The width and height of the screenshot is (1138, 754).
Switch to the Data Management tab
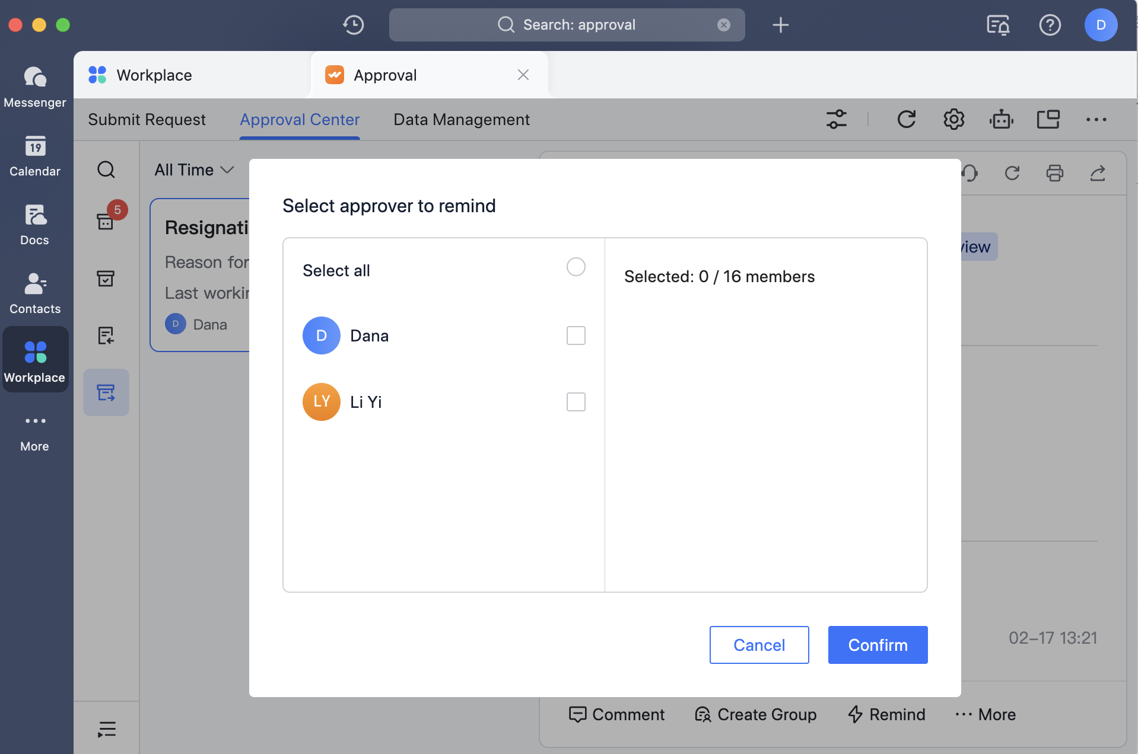pos(461,119)
